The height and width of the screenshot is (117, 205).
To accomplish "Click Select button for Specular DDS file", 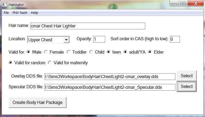I will click(x=187, y=86).
